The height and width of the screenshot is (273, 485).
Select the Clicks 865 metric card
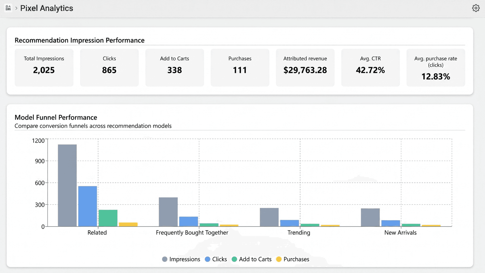[x=109, y=68]
